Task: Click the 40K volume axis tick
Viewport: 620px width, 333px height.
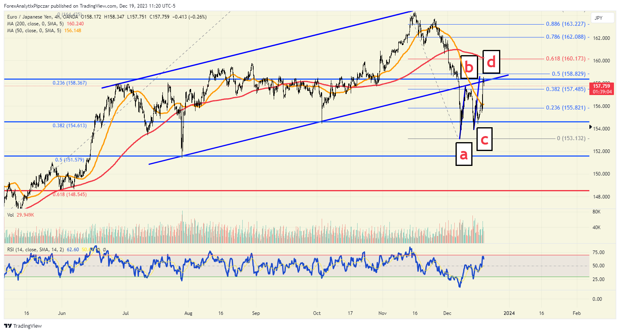Action: click(597, 228)
